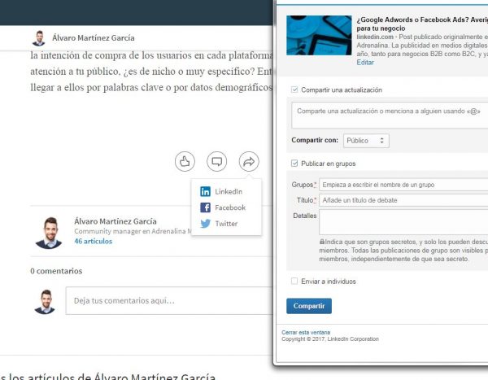488x380 pixels.
Task: Open the 46 artículos link
Action: pyautogui.click(x=93, y=241)
